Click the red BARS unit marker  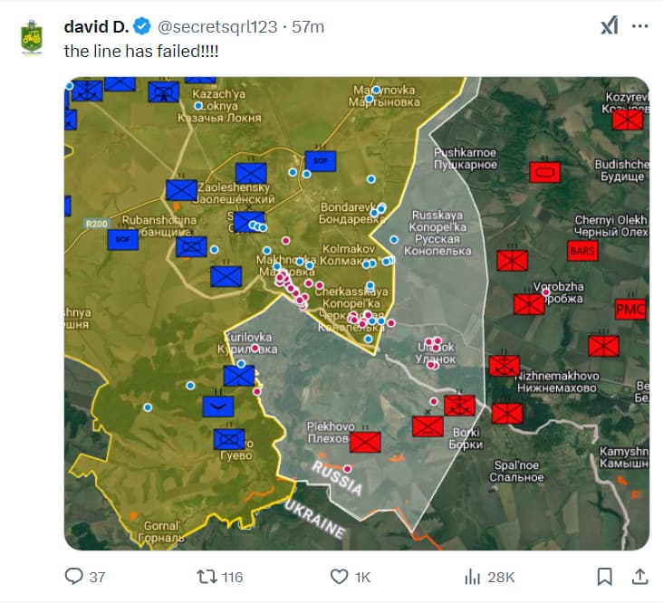pyautogui.click(x=582, y=251)
